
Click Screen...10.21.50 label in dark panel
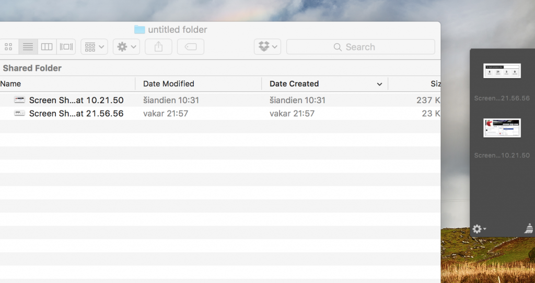point(502,155)
